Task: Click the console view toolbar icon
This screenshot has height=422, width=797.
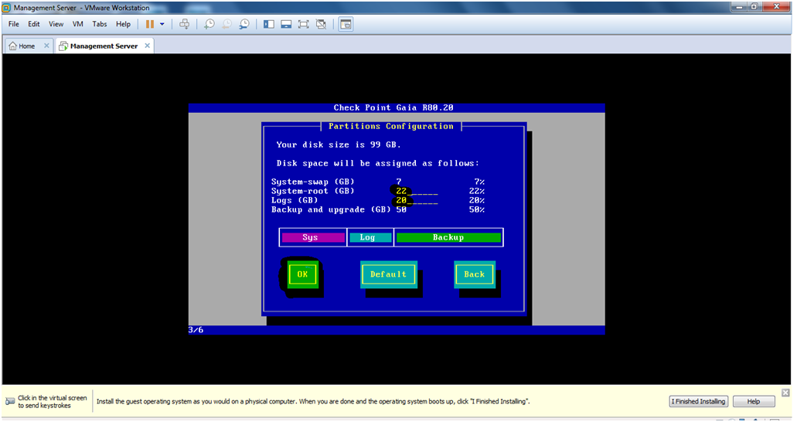Action: point(346,24)
